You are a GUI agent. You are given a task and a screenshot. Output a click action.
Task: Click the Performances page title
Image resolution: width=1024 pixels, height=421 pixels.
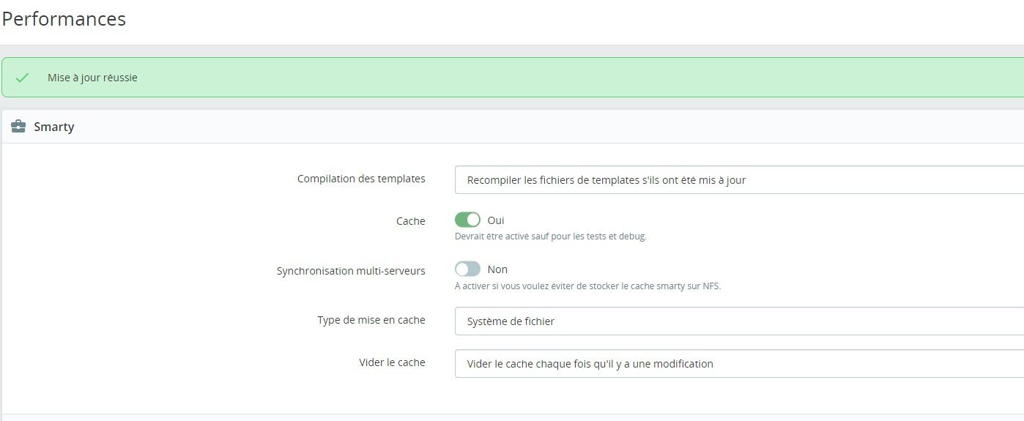pos(64,19)
